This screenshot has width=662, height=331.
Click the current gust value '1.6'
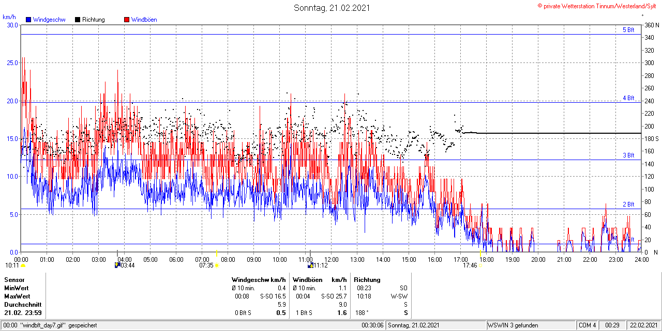coord(342,313)
